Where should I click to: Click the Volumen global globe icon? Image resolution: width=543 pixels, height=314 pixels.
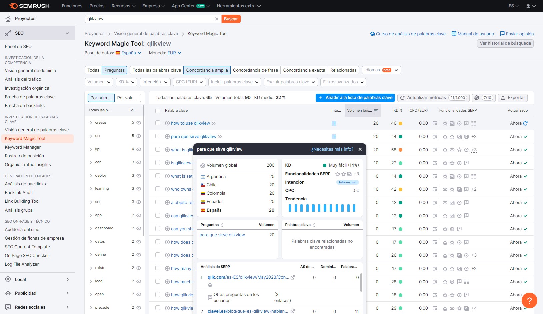coord(203,166)
